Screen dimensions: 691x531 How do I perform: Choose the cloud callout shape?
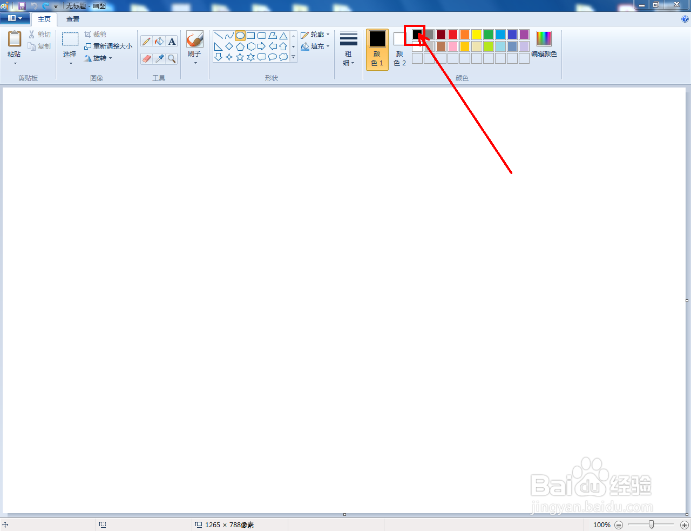(283, 57)
